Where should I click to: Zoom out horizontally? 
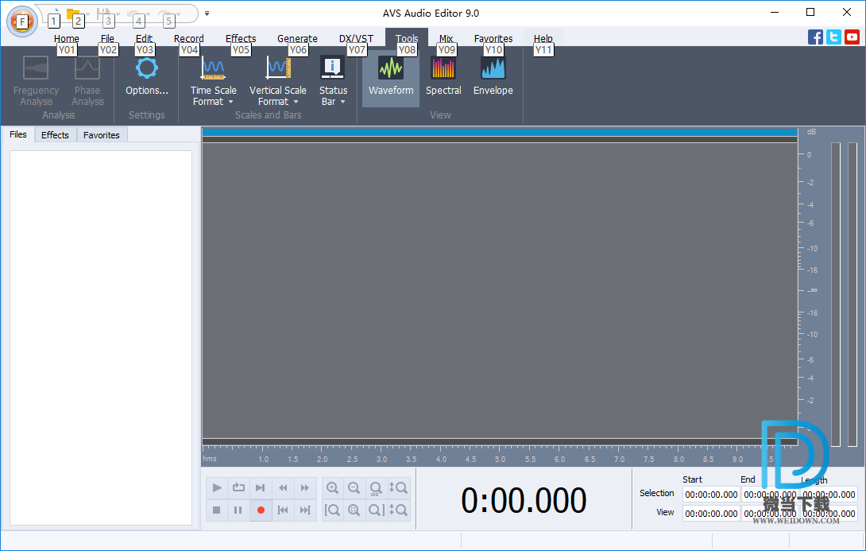[354, 487]
